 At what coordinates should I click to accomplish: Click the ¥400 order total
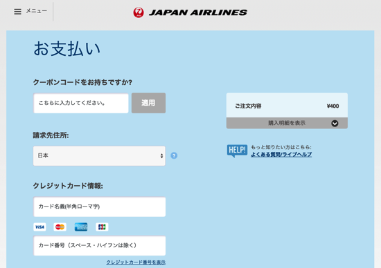point(333,106)
